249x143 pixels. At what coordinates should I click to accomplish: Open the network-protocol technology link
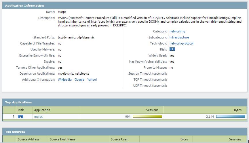181,43
